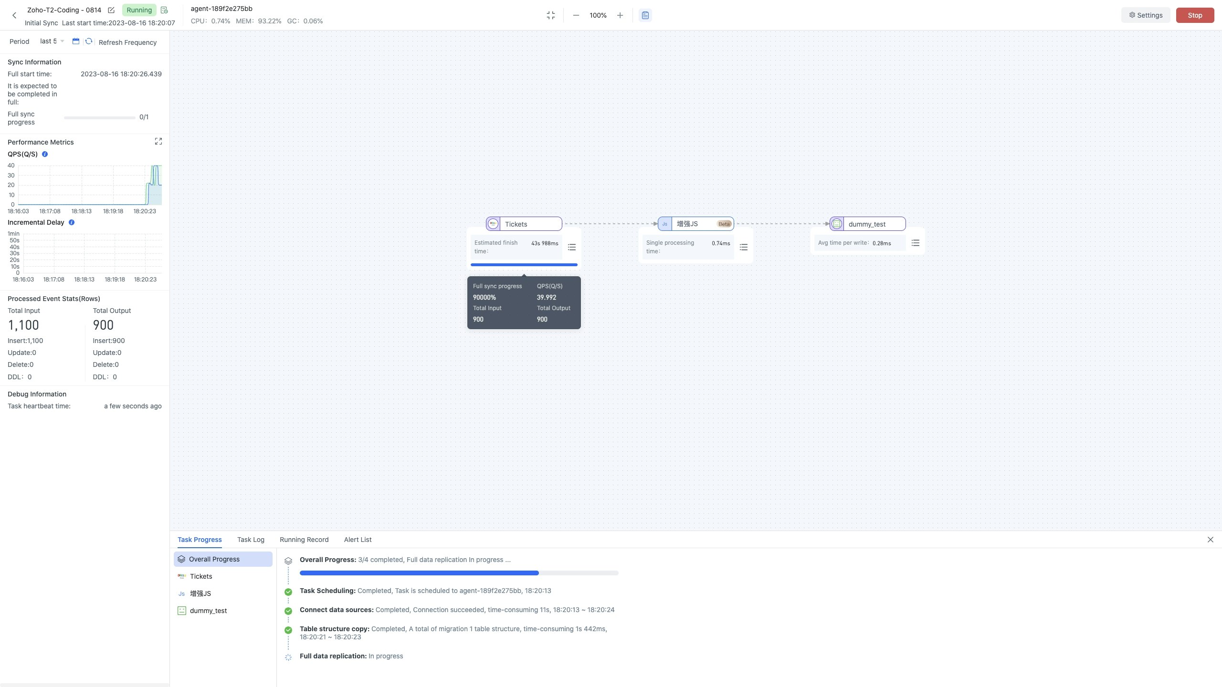This screenshot has height=687, width=1222.
Task: Click the agent-189f2e275bb name
Action: pyautogui.click(x=221, y=9)
